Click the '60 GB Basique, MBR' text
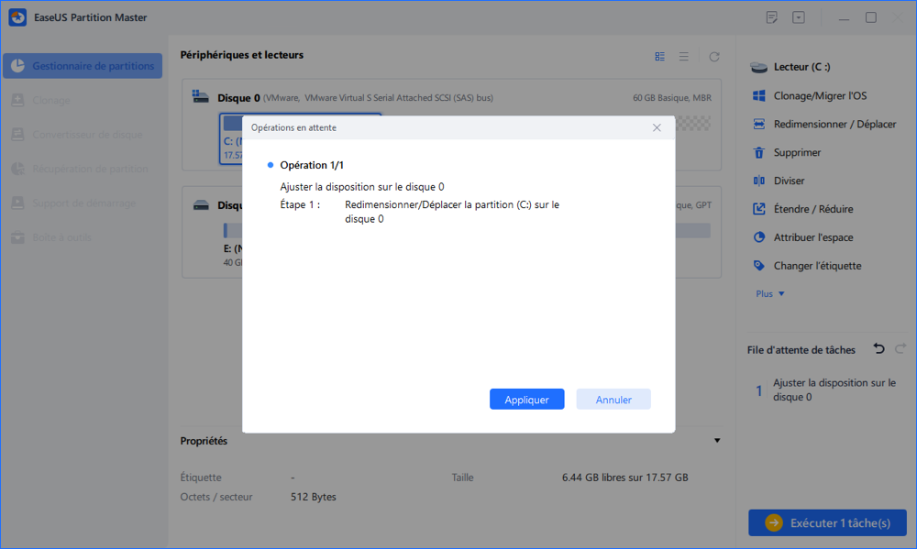The image size is (917, 549). [672, 98]
